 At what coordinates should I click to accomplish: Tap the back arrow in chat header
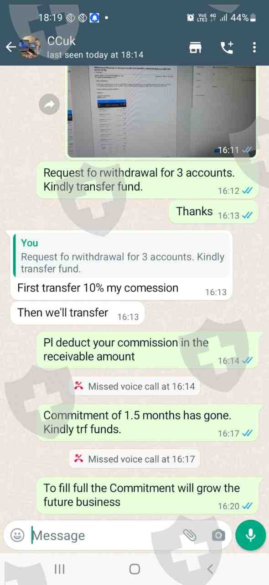coord(10,47)
